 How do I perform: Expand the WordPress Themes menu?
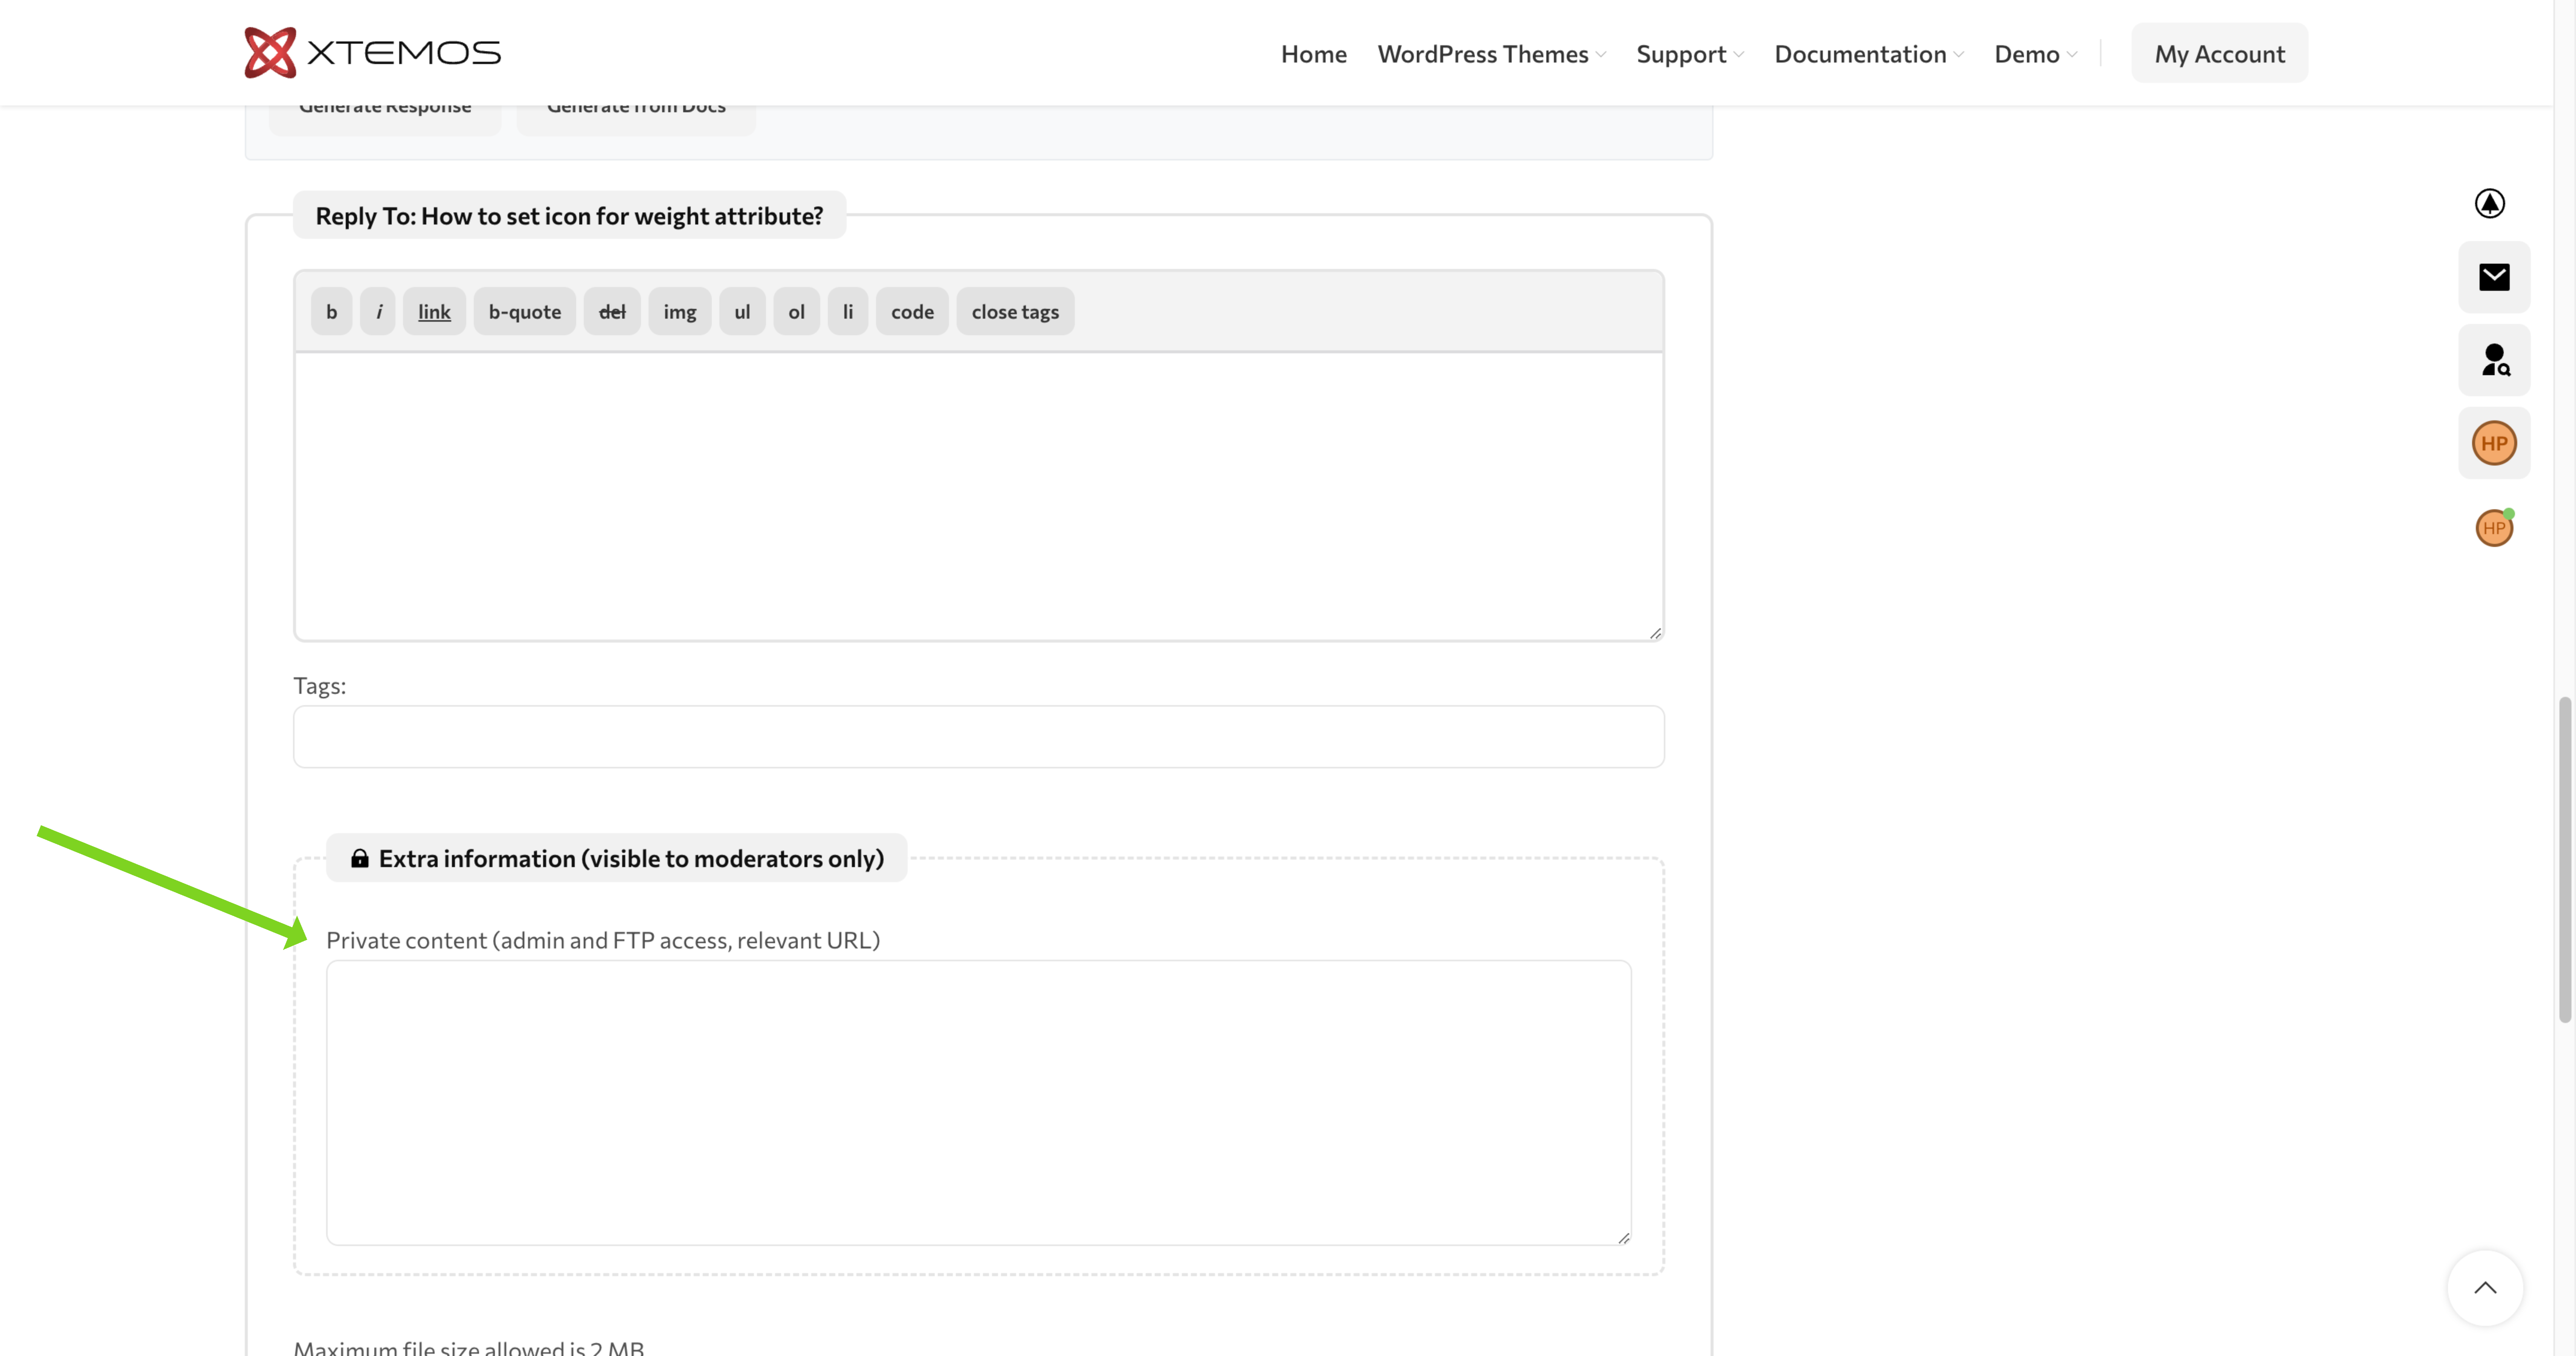[1492, 54]
